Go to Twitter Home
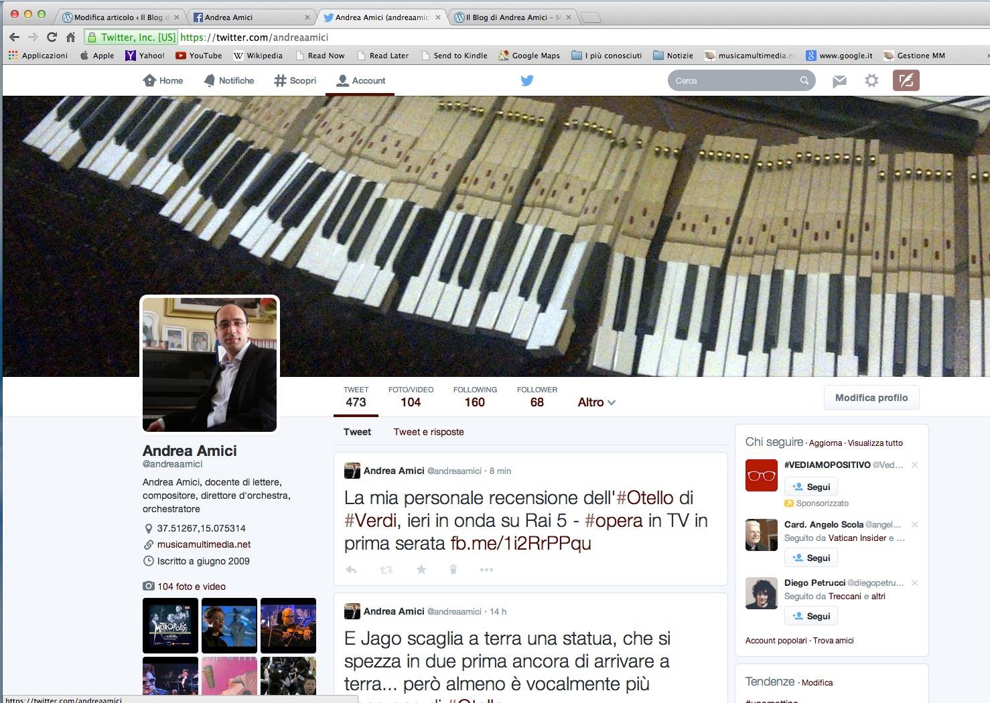 (x=163, y=80)
